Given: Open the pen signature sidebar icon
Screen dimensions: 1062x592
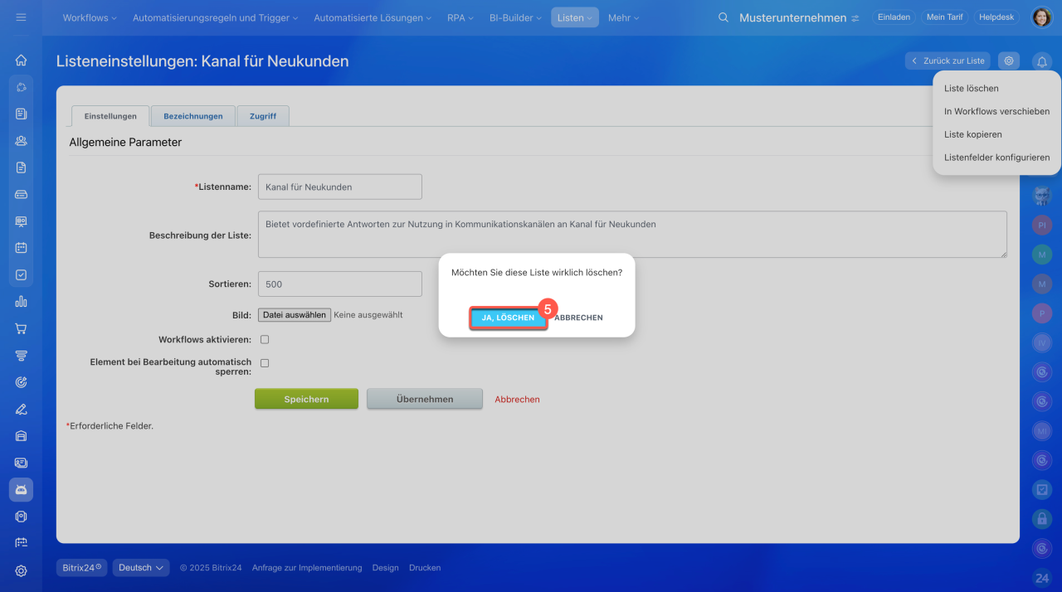Looking at the screenshot, I should (21, 409).
